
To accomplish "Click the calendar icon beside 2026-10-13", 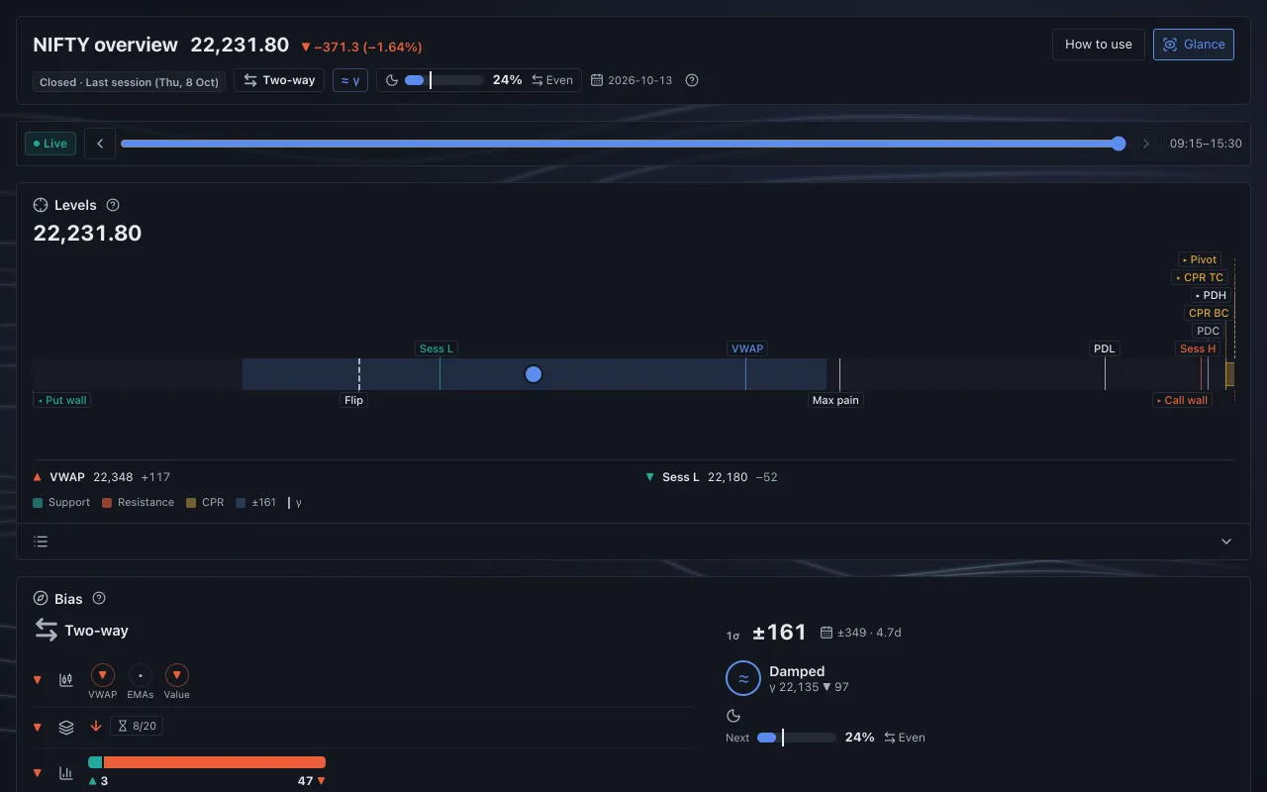I will point(597,80).
